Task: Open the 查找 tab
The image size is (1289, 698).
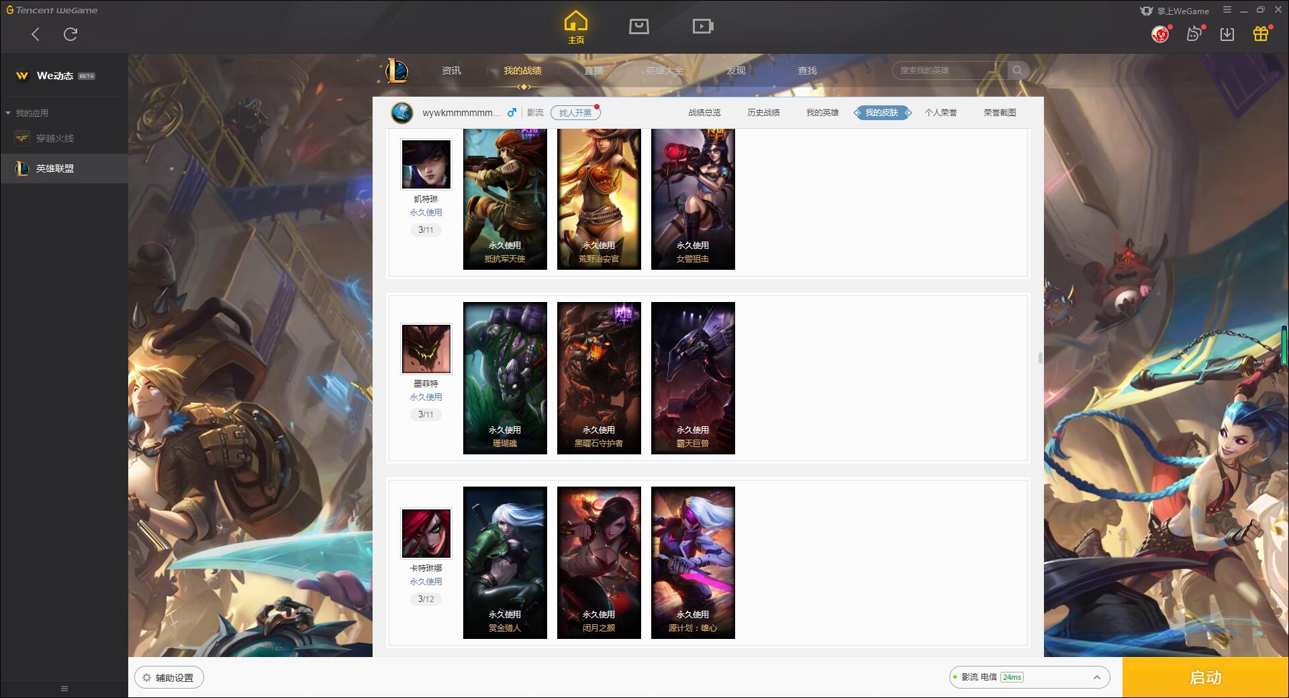Action: pos(807,70)
